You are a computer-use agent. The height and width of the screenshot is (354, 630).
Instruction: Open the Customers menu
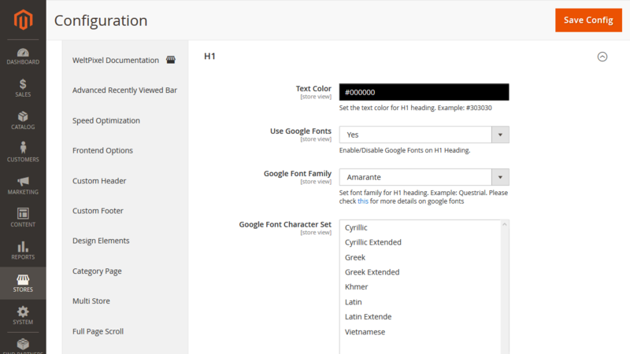point(23,153)
